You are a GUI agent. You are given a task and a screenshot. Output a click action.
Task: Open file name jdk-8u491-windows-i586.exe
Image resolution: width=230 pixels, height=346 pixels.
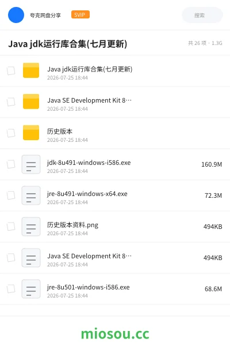tap(89, 163)
